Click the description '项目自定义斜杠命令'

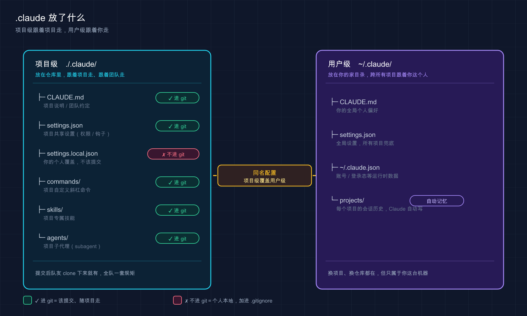point(67,190)
